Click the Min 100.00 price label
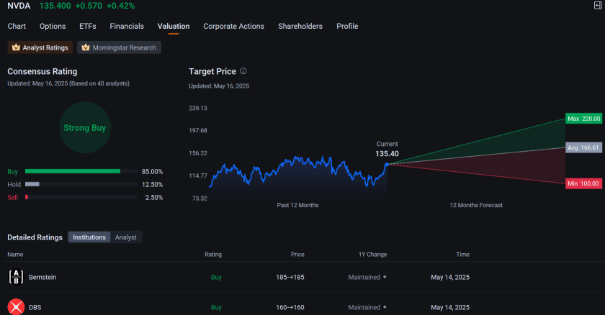 tap(584, 183)
